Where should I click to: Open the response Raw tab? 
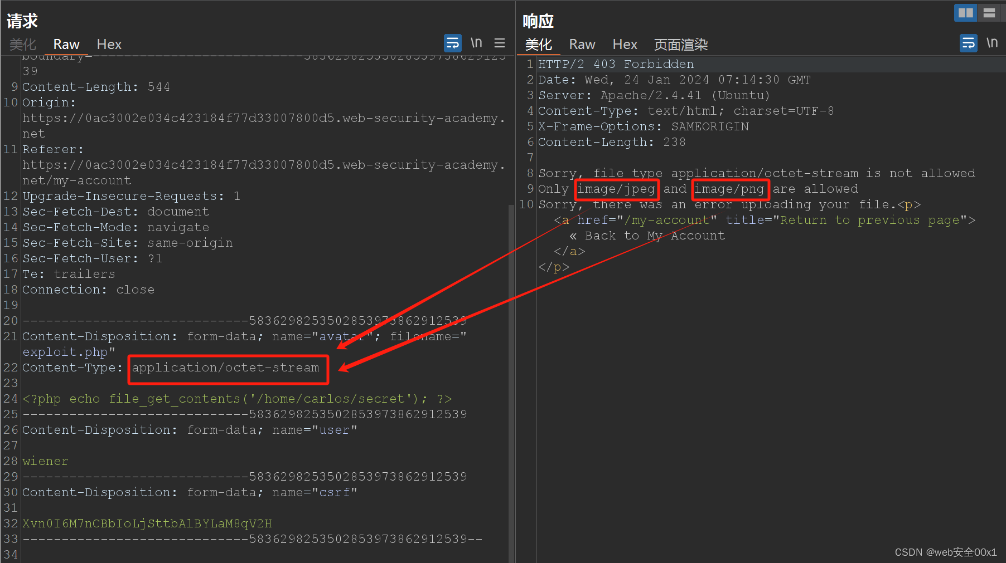pyautogui.click(x=582, y=45)
